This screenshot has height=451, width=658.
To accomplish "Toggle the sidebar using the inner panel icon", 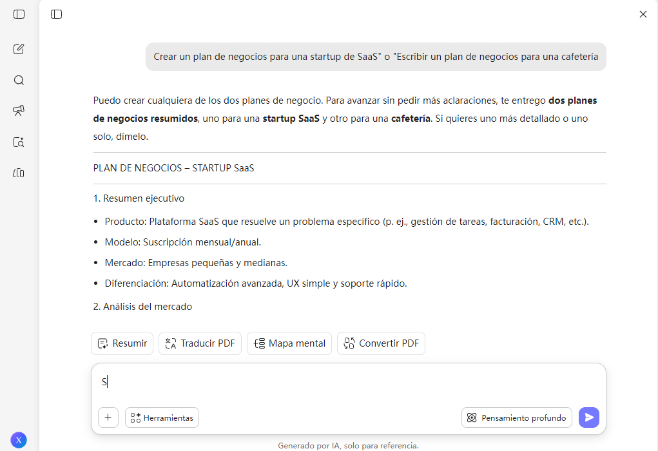I will tap(57, 14).
